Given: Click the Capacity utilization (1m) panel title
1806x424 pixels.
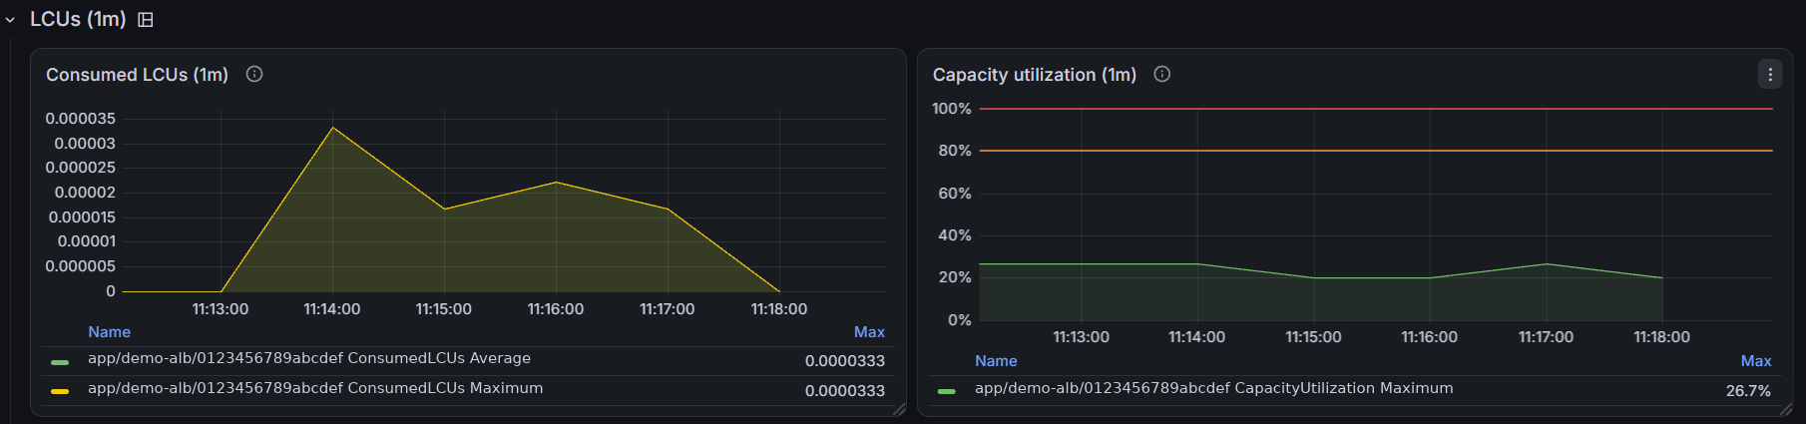Looking at the screenshot, I should 1035,75.
